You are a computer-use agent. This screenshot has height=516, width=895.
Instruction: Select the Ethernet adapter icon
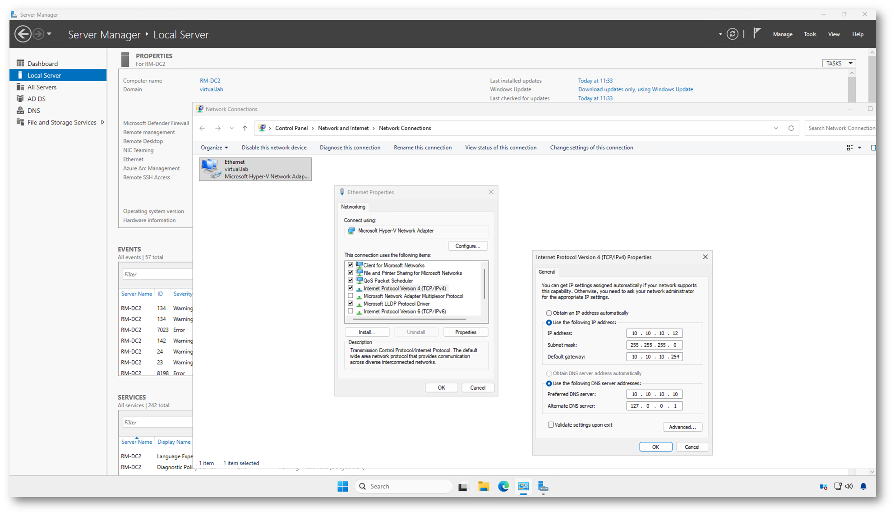[x=211, y=169]
